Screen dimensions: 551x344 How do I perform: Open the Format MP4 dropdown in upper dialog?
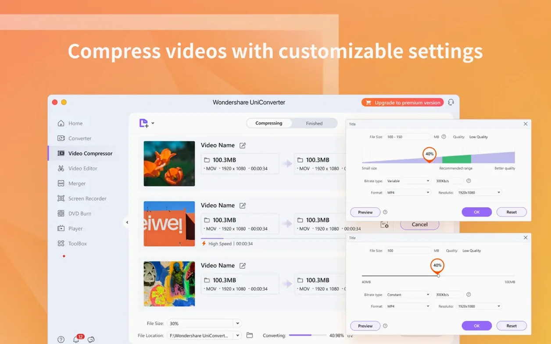pos(408,192)
